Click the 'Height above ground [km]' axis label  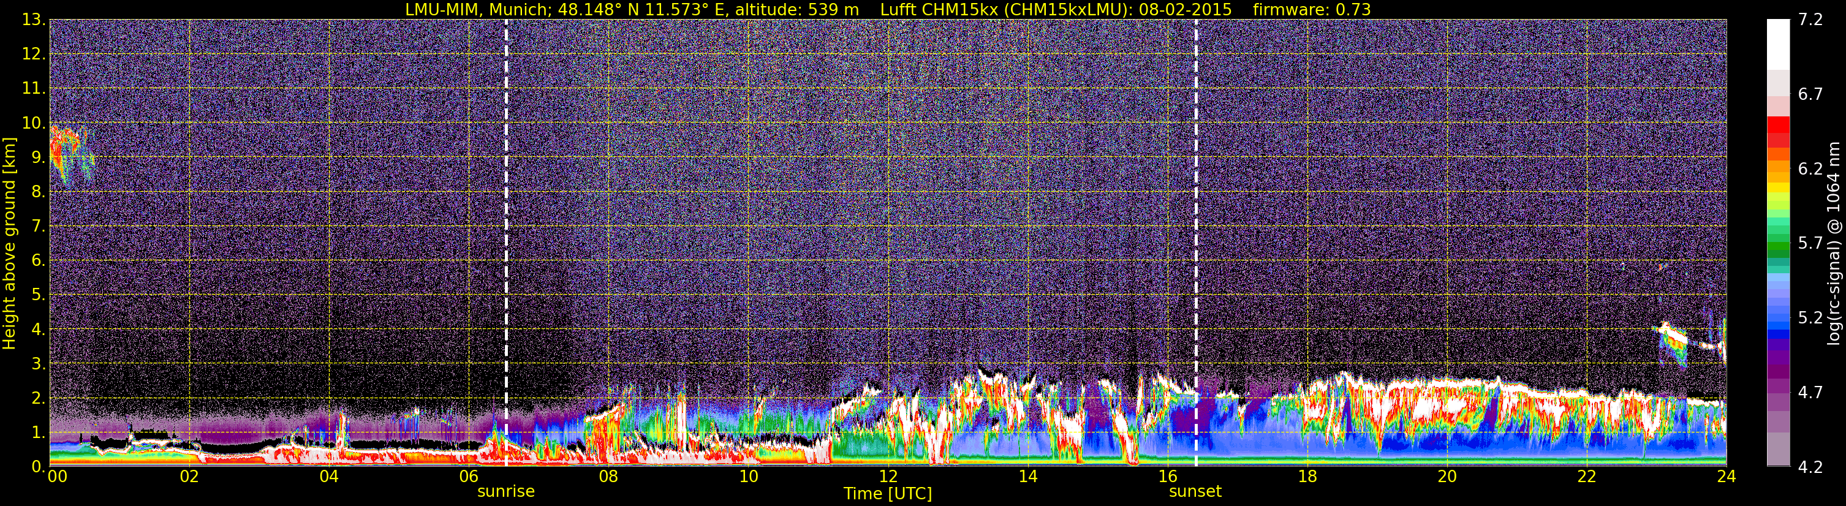pos(9,243)
